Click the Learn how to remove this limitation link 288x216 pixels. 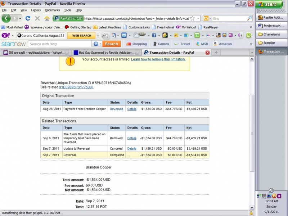coord(158,59)
